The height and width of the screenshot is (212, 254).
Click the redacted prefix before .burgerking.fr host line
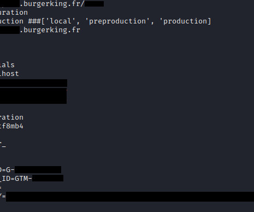10,30
